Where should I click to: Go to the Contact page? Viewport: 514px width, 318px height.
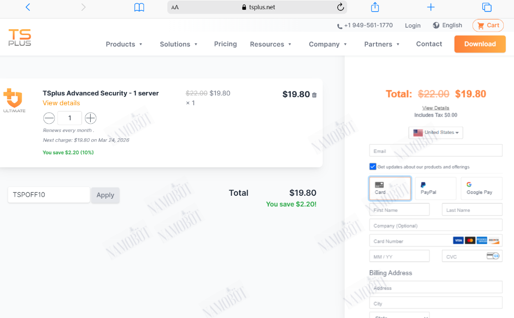point(429,44)
